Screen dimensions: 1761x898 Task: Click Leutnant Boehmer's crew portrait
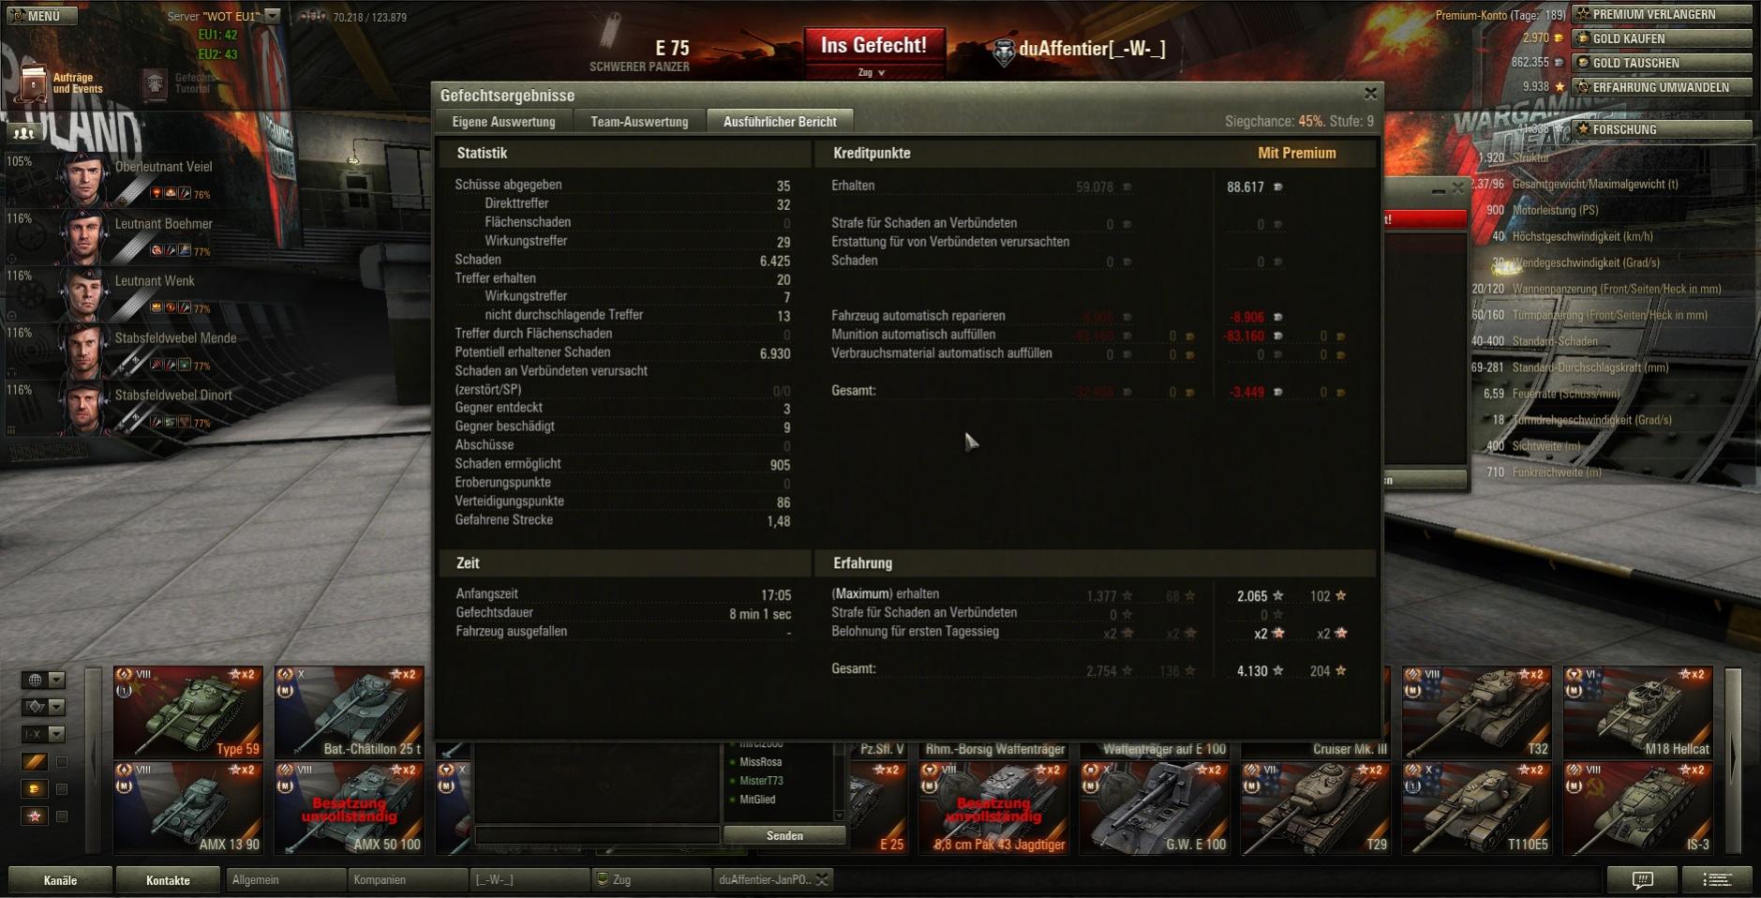[x=83, y=235]
